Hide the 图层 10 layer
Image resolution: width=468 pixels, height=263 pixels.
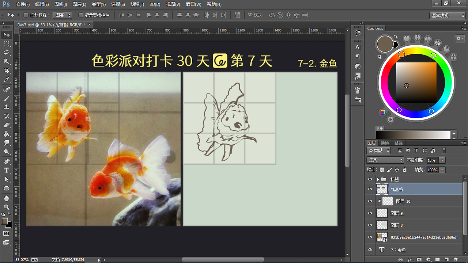click(370, 201)
